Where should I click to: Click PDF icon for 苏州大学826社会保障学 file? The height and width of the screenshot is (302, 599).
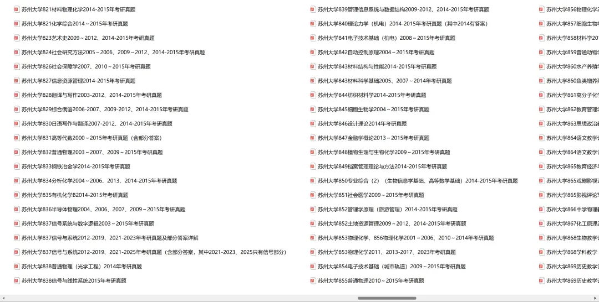17,66
